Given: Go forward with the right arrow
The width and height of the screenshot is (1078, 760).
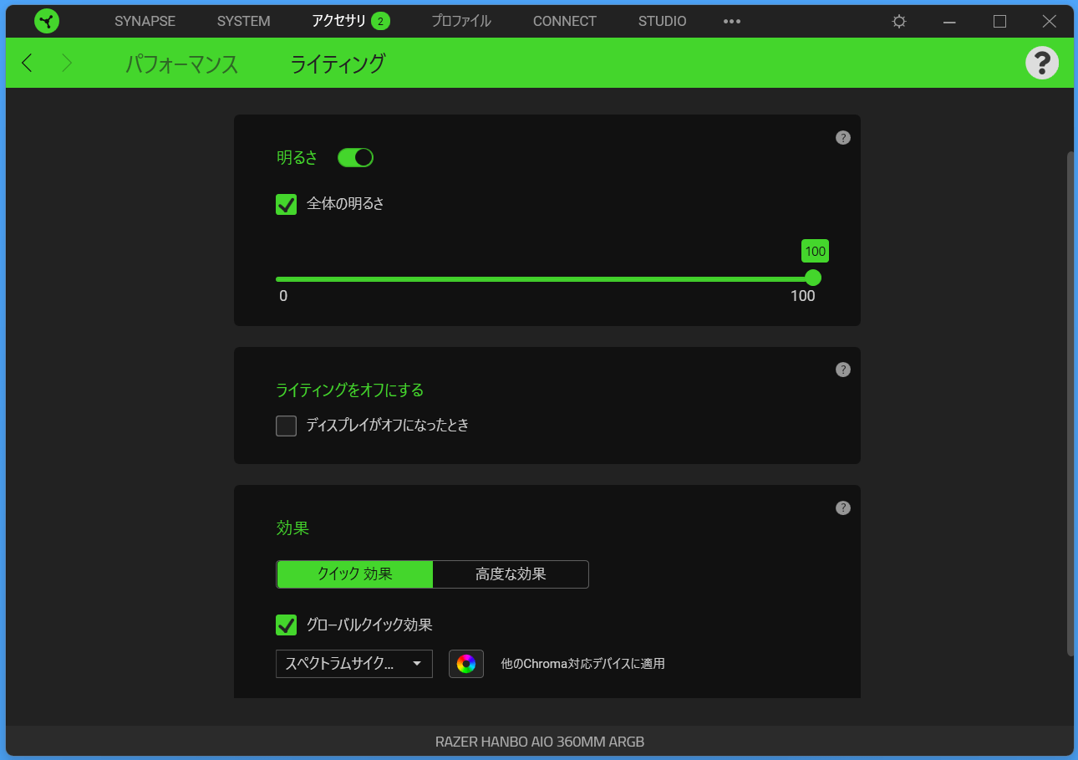Looking at the screenshot, I should pos(67,63).
